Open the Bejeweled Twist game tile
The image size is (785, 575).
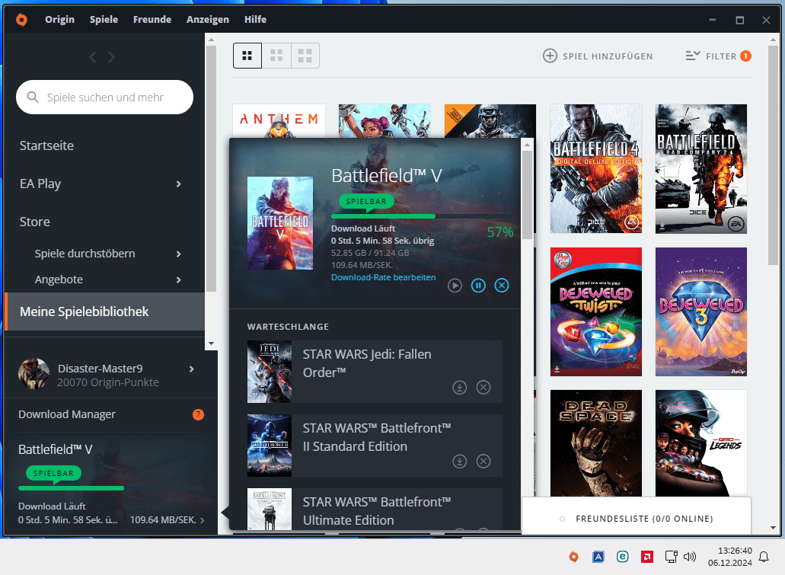(595, 311)
